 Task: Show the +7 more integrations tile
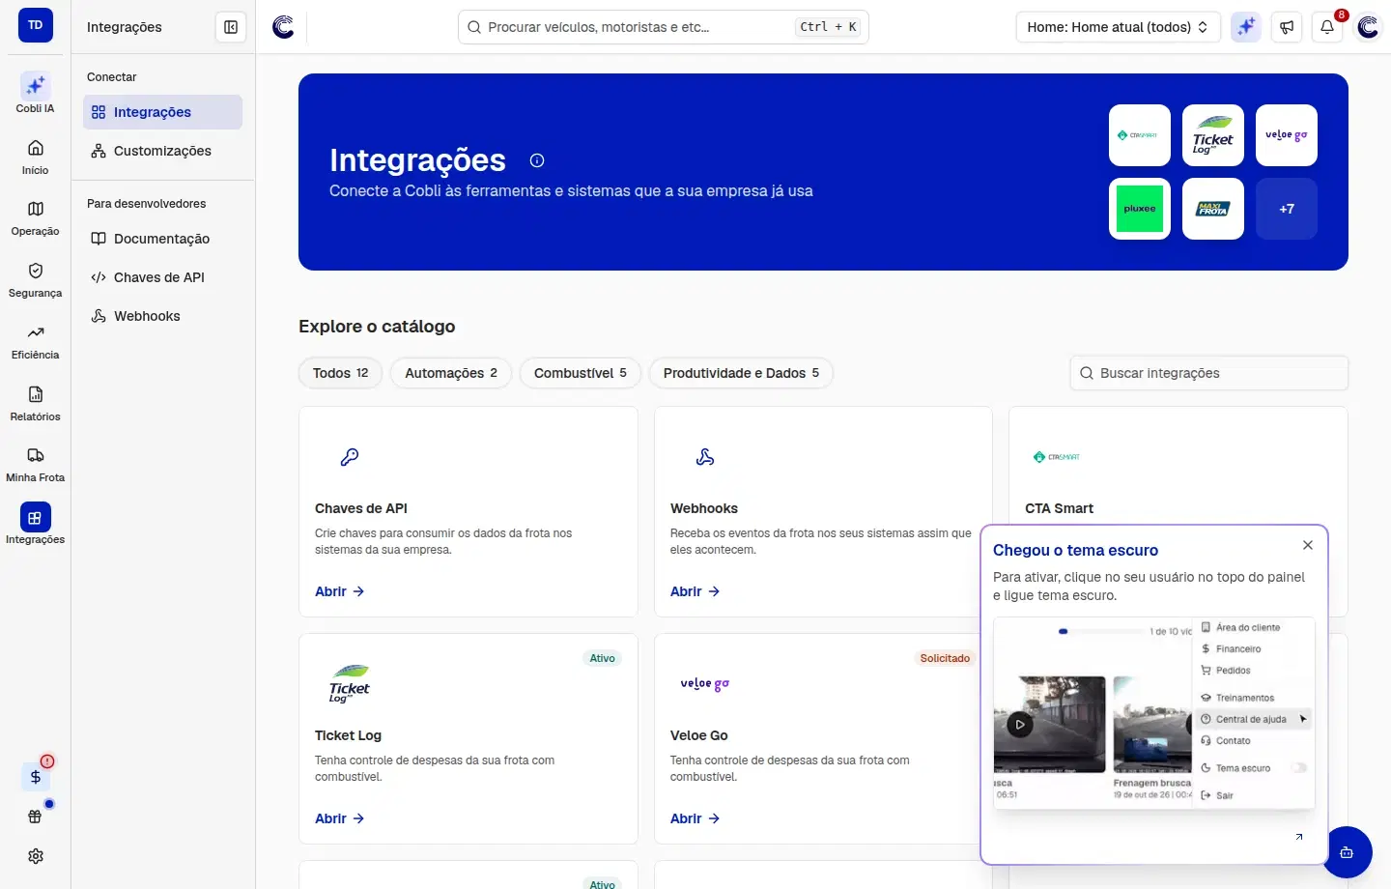[x=1287, y=209]
